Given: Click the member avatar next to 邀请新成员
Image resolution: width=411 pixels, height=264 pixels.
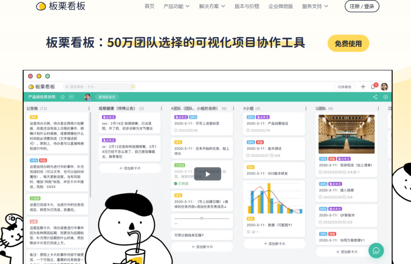Looking at the screenshot, I should point(87,96).
